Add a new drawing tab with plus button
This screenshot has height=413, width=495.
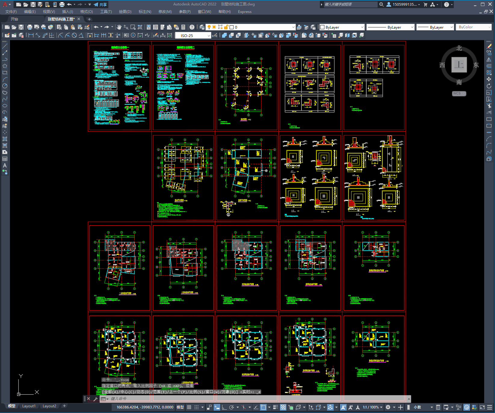click(89, 19)
